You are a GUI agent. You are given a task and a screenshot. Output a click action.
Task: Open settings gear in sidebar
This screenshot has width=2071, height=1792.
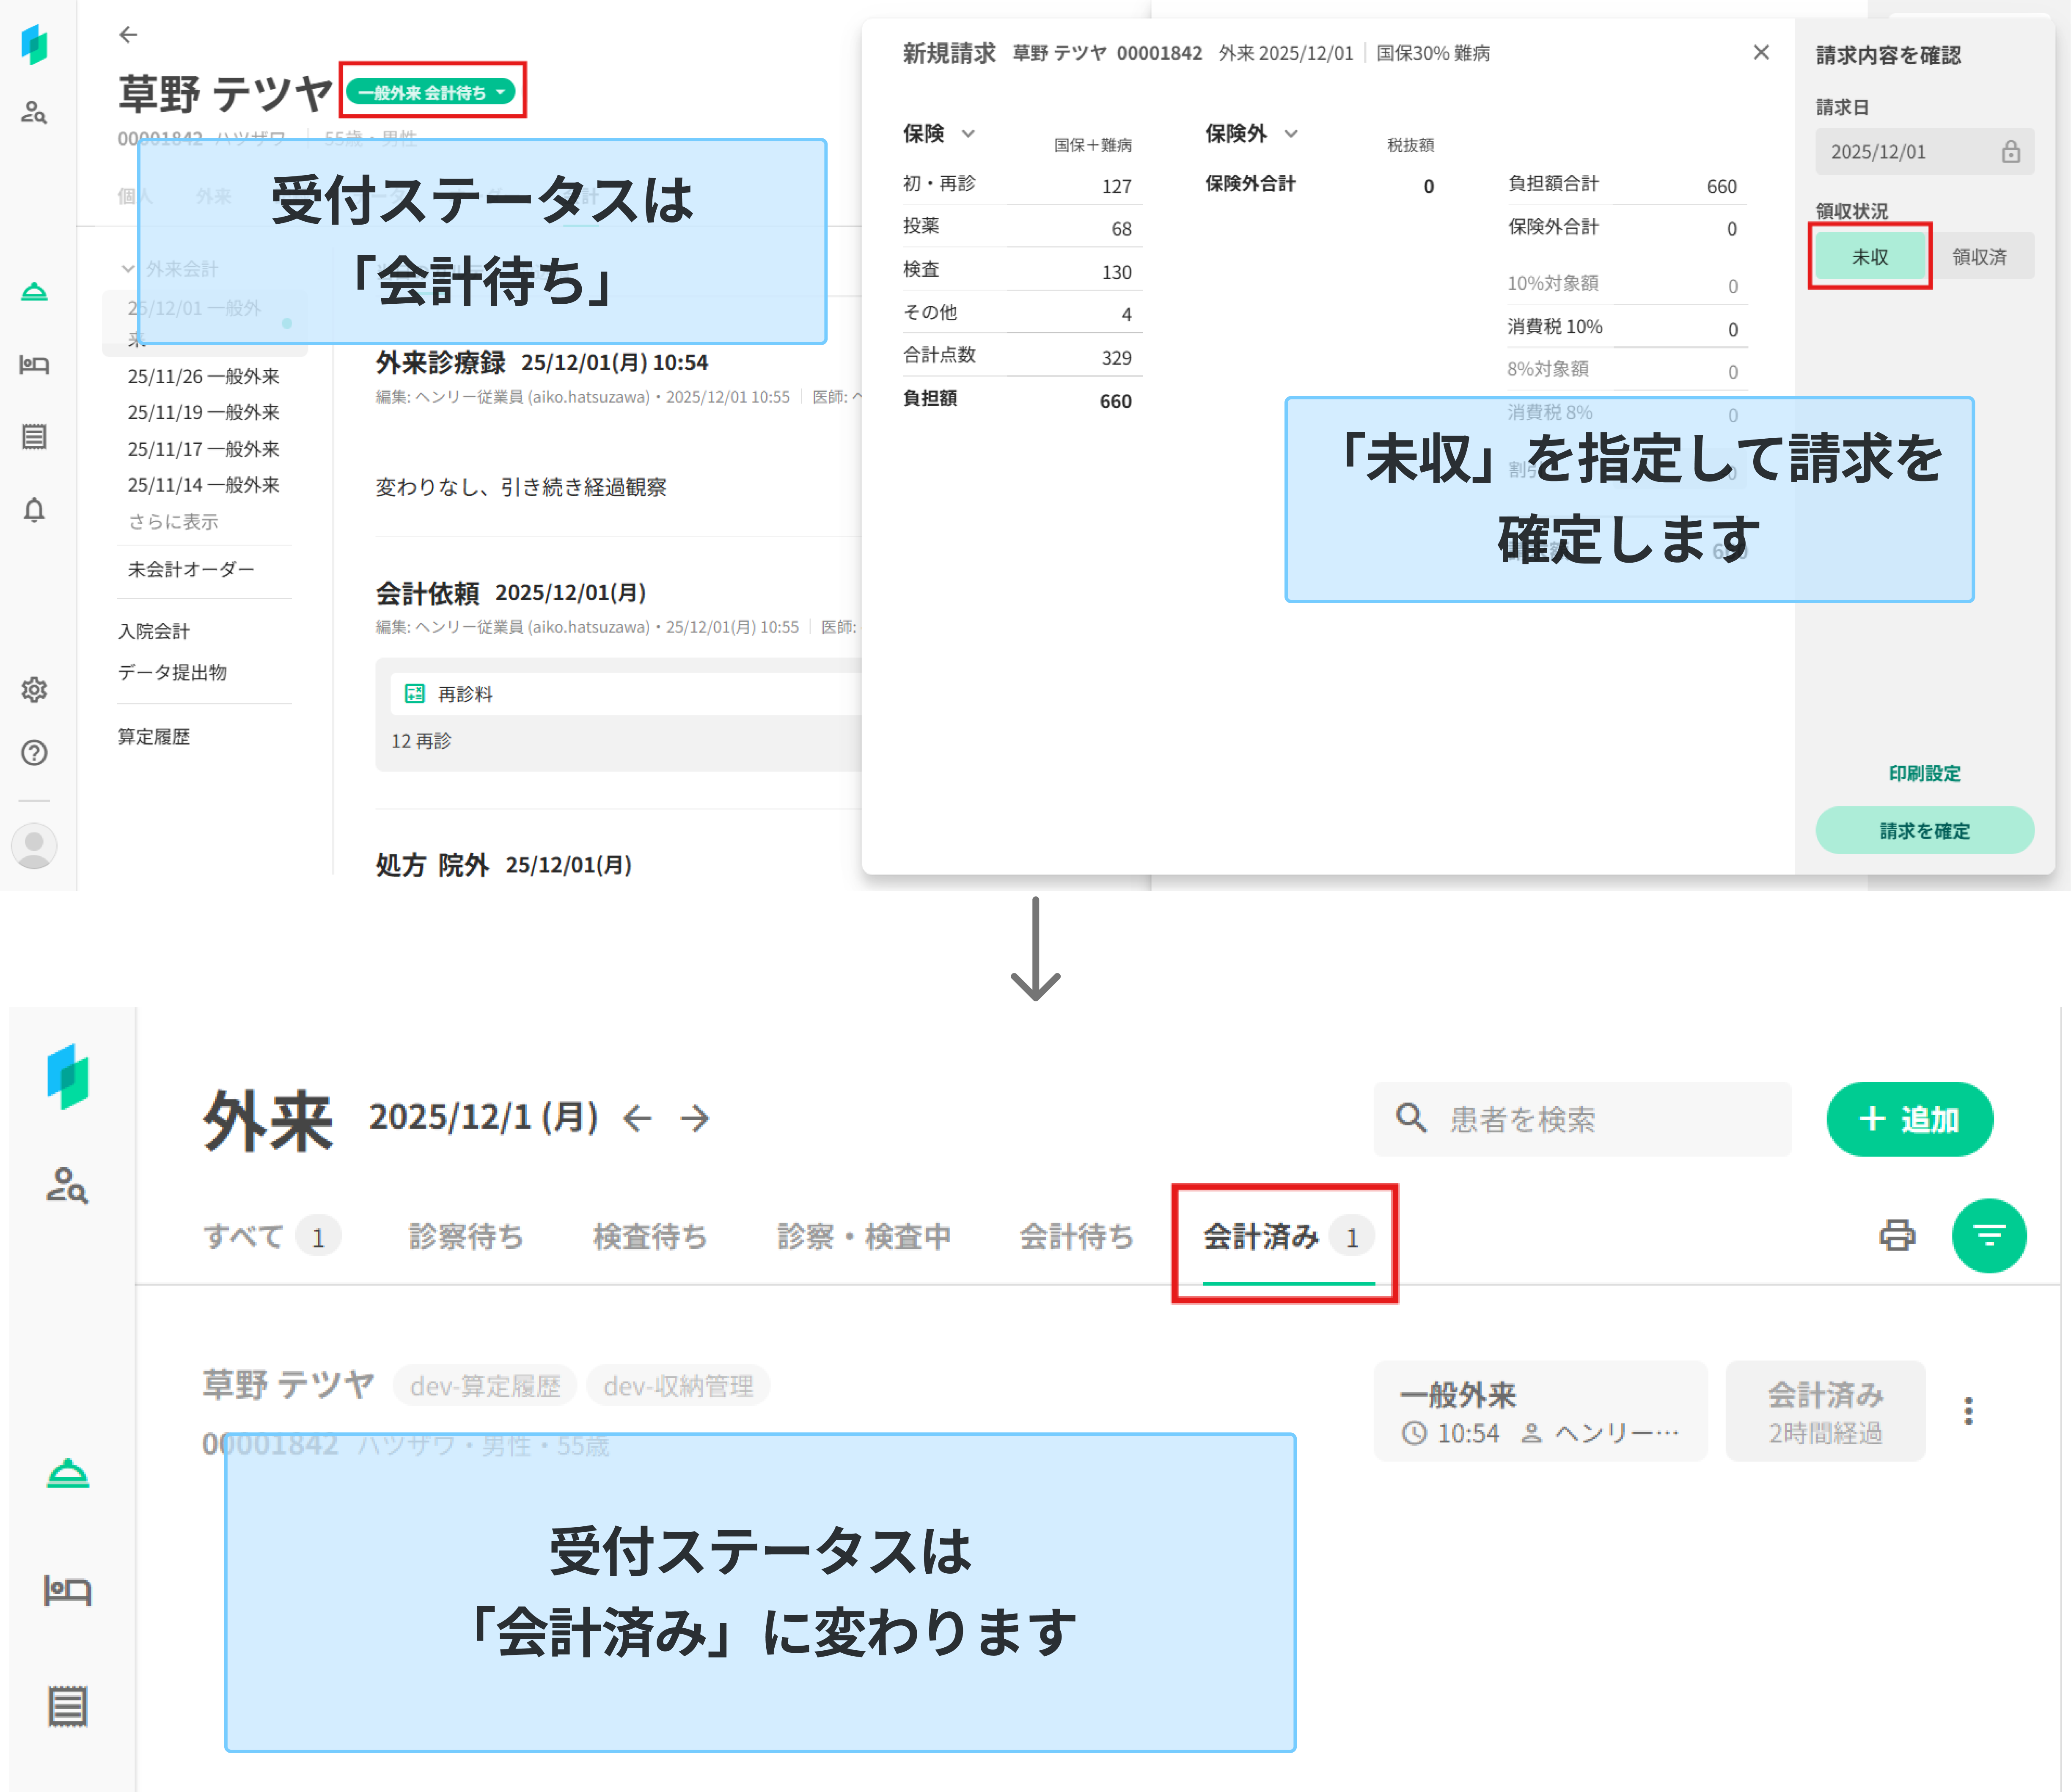[x=34, y=689]
